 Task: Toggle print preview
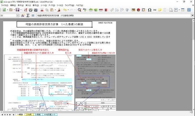(36, 10)
